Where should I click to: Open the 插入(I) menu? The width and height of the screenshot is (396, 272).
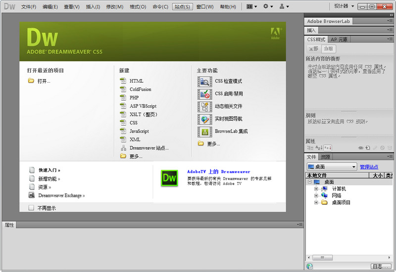click(93, 7)
